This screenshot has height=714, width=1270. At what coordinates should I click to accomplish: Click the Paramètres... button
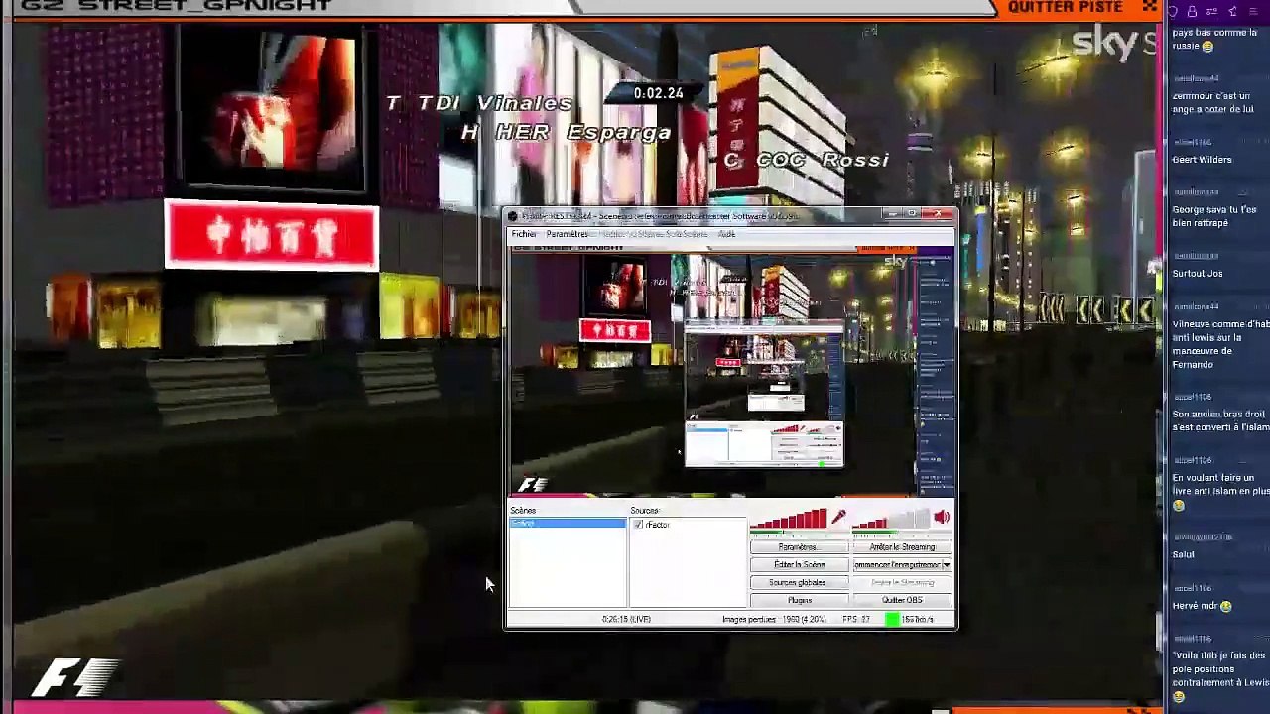799,547
